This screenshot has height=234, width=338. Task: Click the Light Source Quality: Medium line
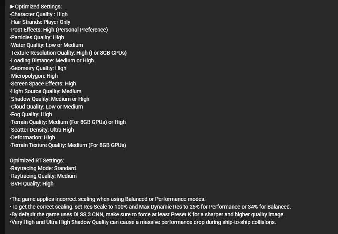tap(46, 92)
